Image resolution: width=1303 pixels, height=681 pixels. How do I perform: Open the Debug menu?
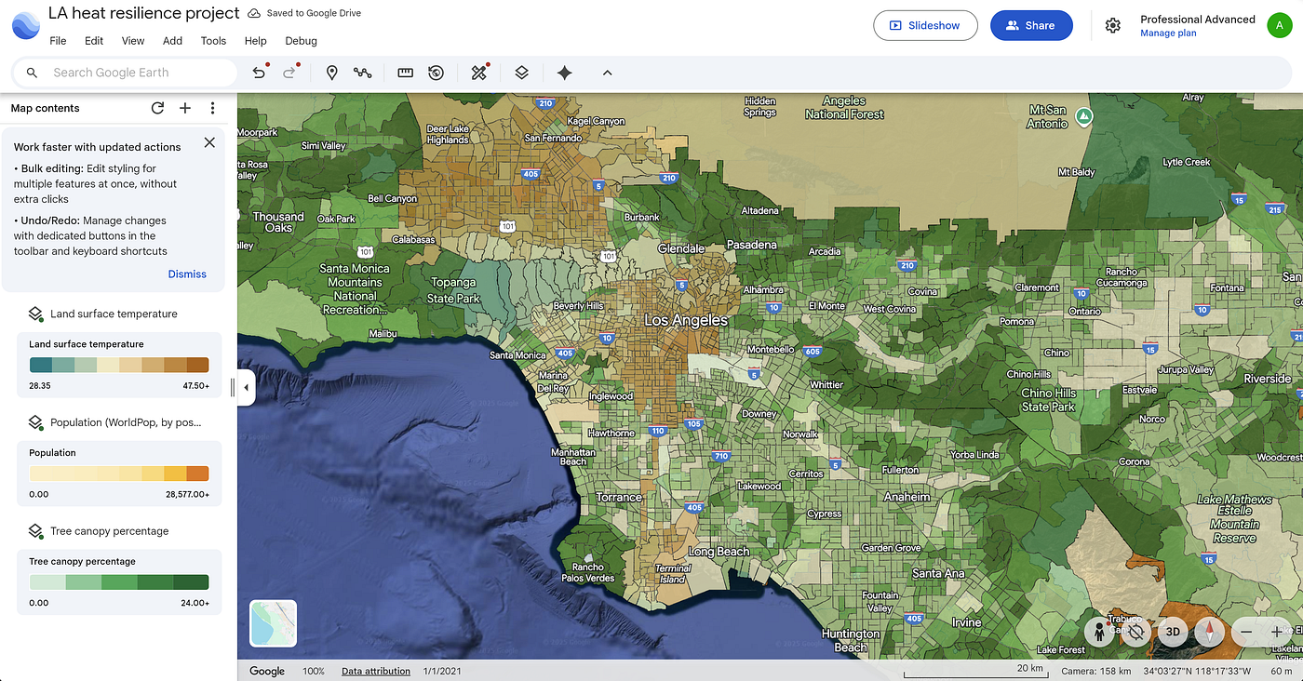[x=301, y=41]
